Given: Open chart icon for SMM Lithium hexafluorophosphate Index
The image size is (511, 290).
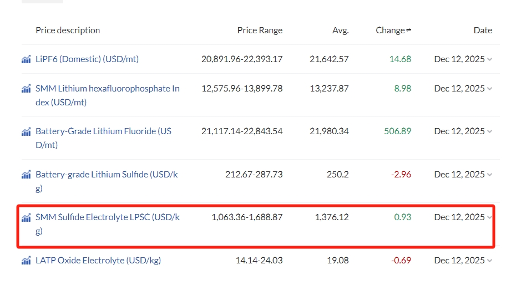Looking at the screenshot, I should pyautogui.click(x=26, y=89).
